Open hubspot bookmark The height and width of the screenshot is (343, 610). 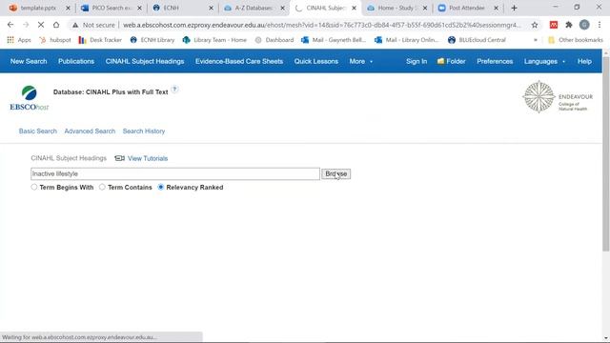click(x=55, y=40)
